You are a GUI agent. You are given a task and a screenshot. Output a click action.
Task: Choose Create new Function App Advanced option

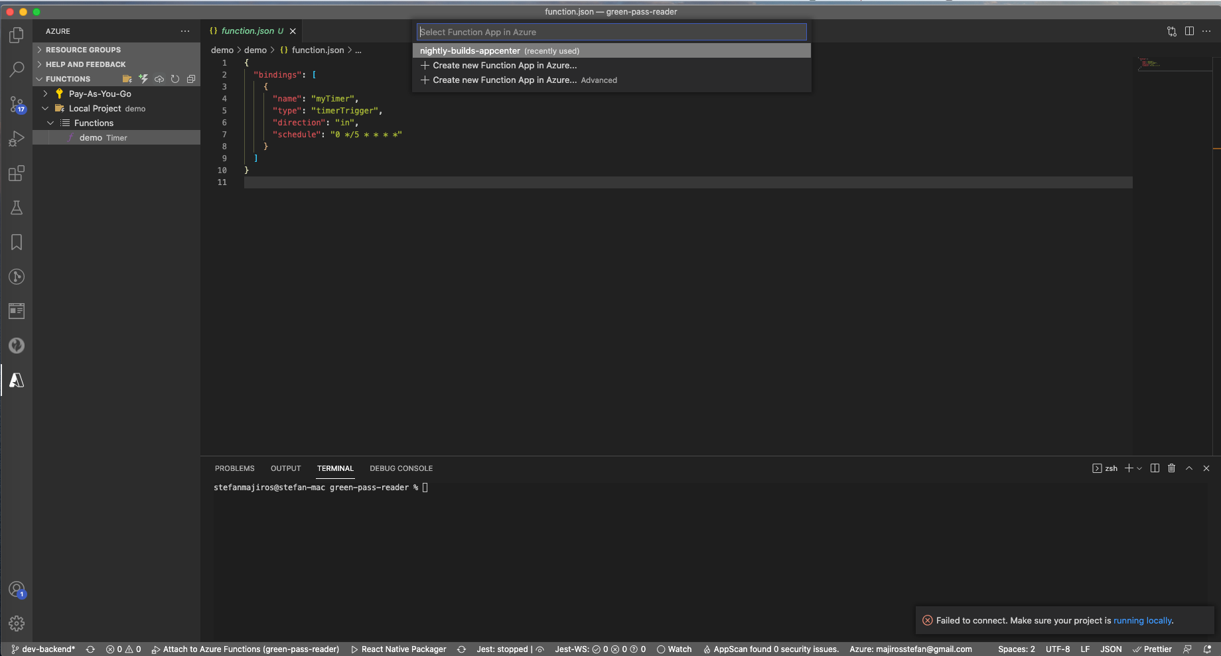tap(611, 80)
